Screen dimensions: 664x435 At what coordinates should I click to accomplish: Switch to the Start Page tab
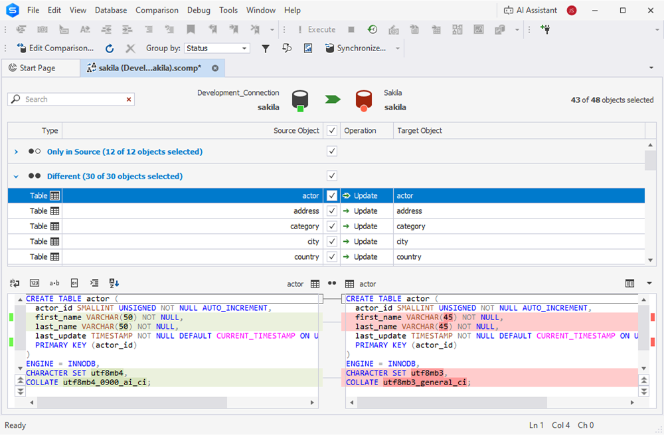pyautogui.click(x=38, y=68)
